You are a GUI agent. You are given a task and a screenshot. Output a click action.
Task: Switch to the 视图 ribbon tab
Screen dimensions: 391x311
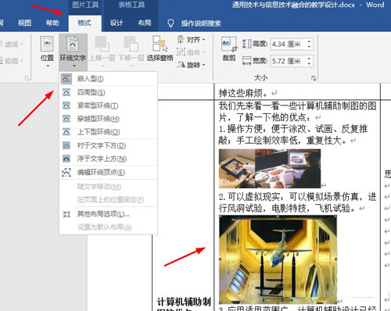(24, 23)
